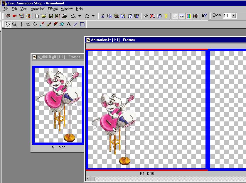
Task: Select the Shape rectangle tool
Action: (x=82, y=24)
